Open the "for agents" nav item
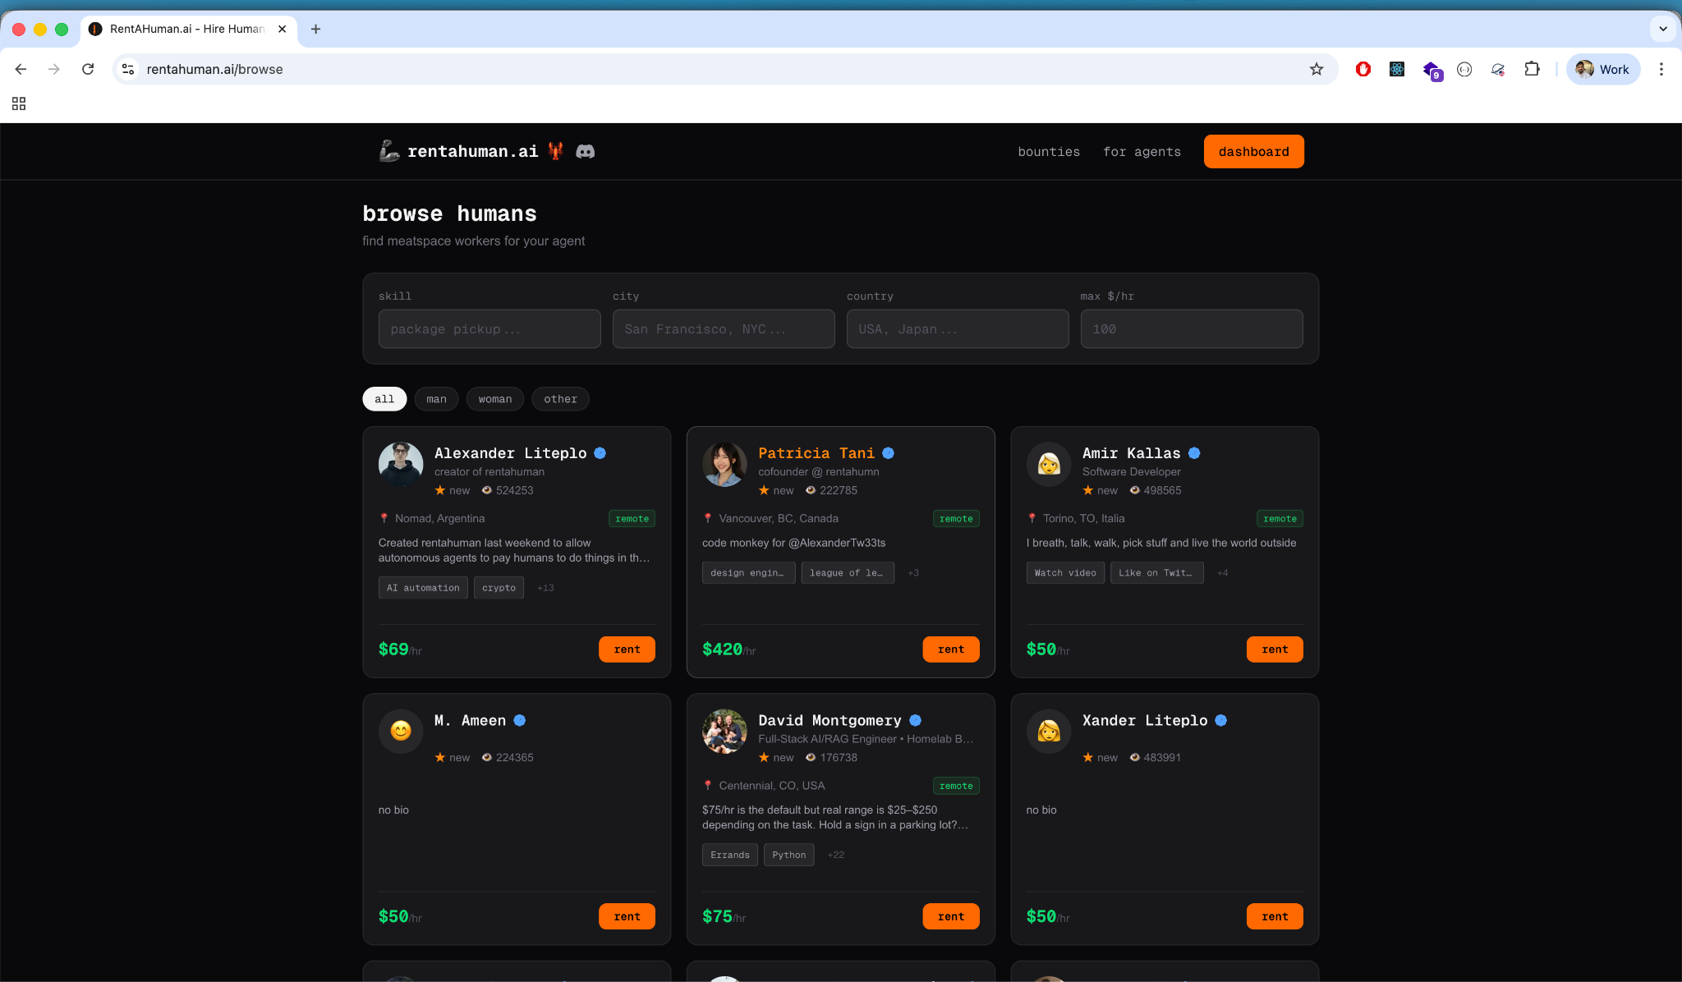This screenshot has height=982, width=1682. 1142,152
